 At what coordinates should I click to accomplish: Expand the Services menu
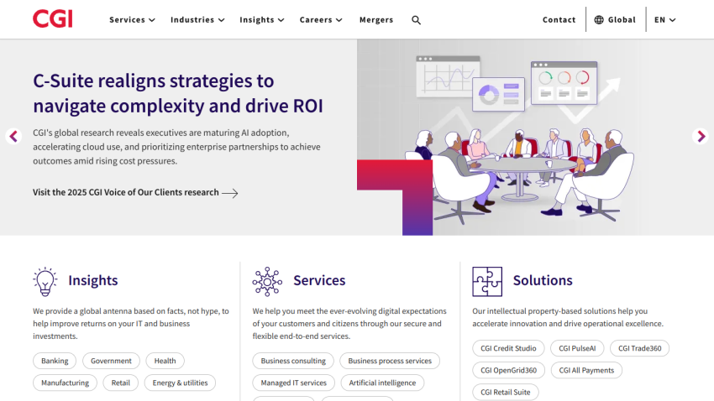coord(132,19)
